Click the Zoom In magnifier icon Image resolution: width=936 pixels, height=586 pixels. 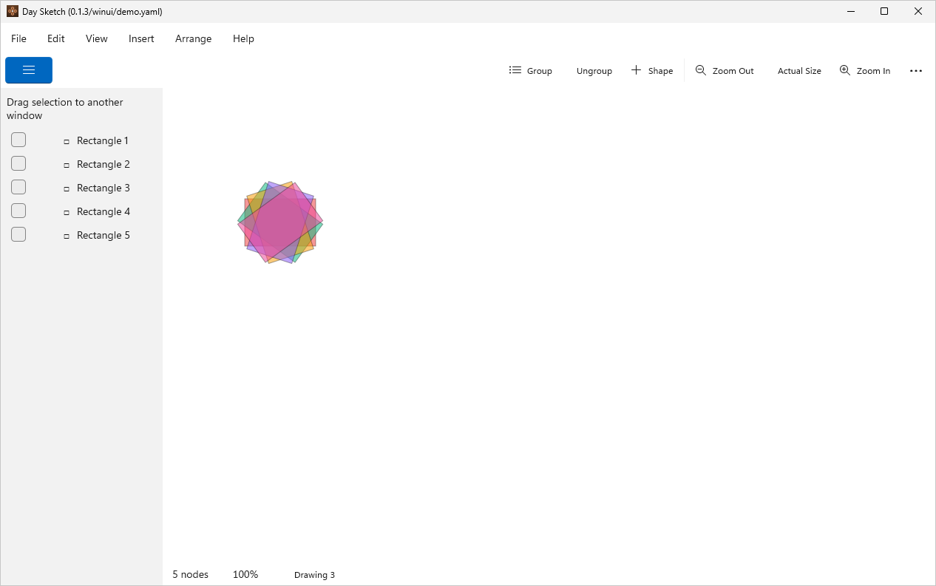845,70
